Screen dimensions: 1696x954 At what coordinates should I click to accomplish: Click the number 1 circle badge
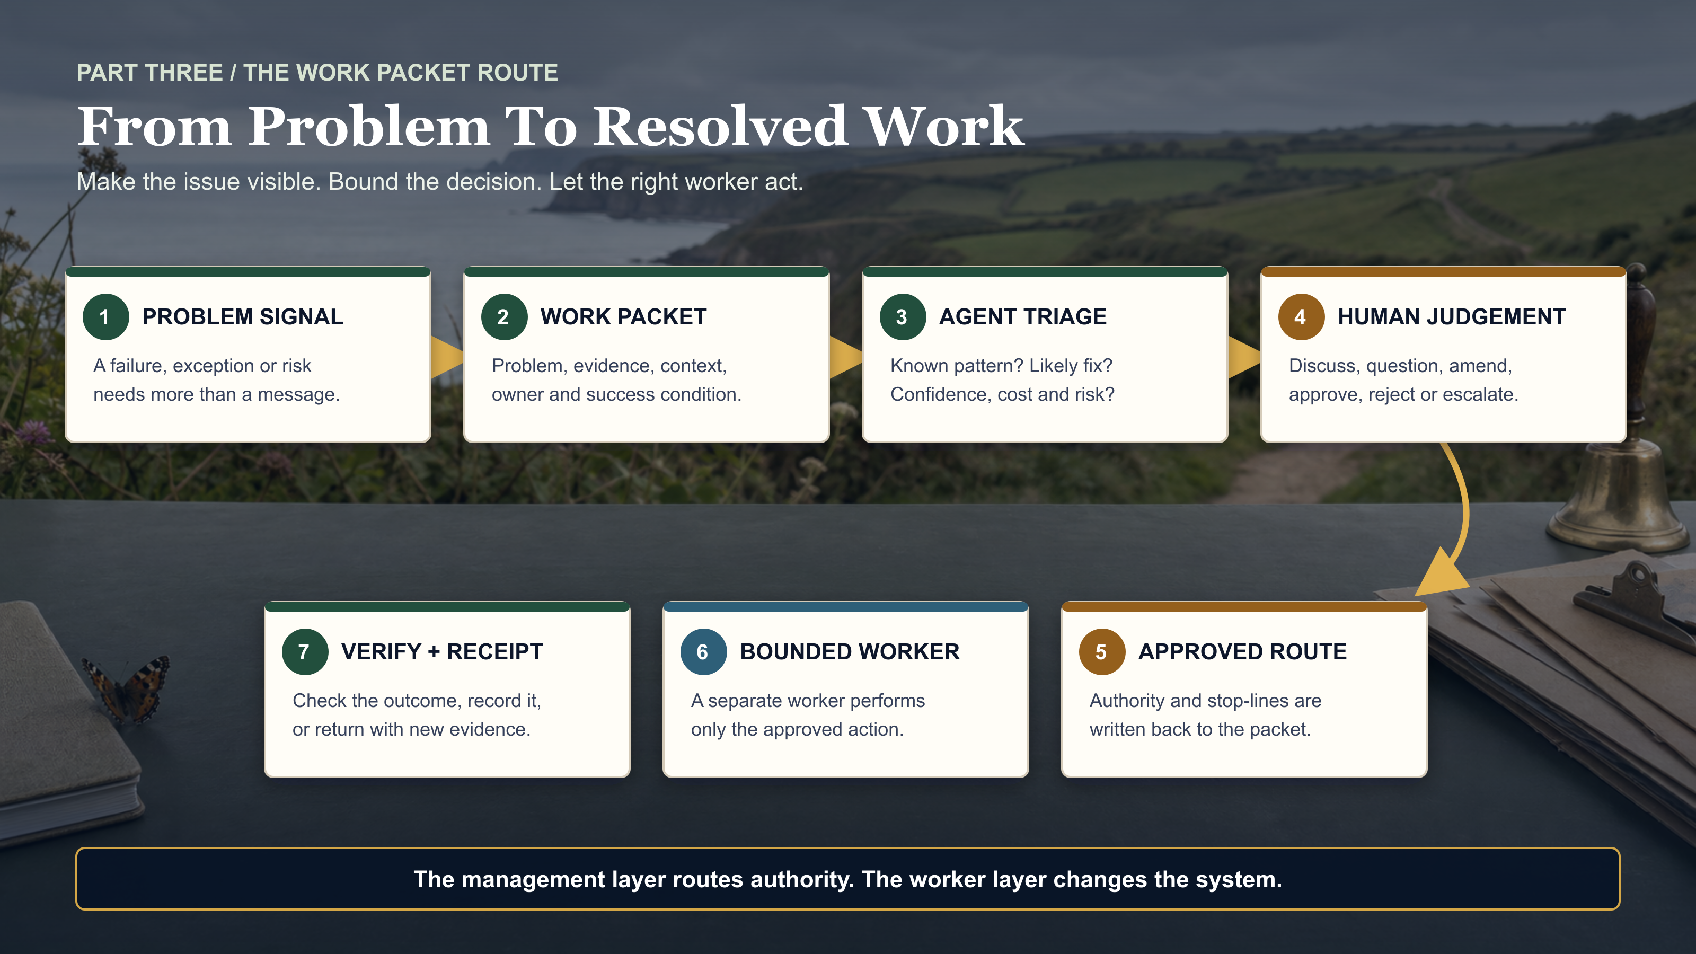point(105,317)
